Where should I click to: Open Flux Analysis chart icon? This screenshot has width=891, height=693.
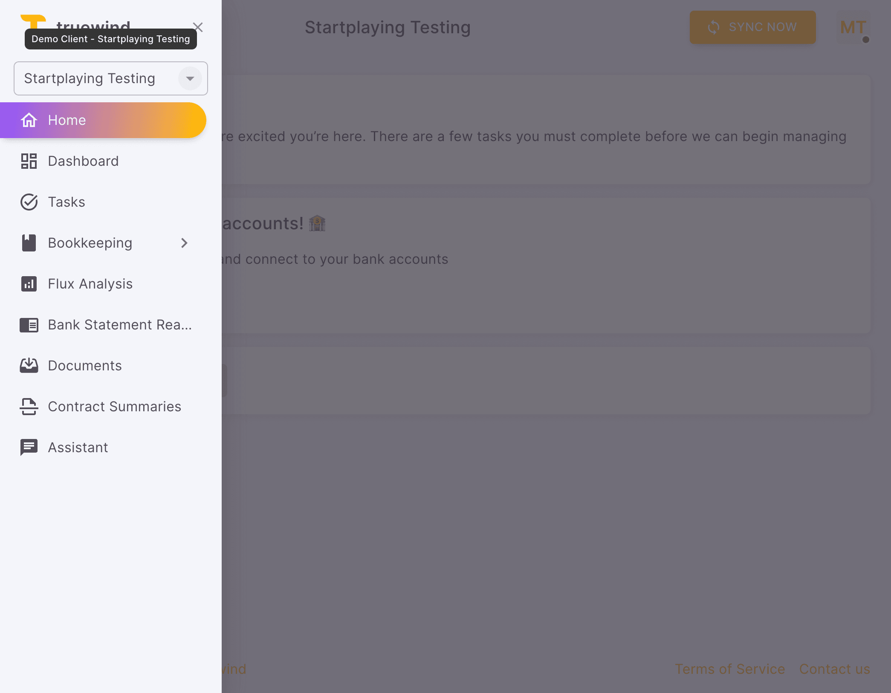pos(29,284)
